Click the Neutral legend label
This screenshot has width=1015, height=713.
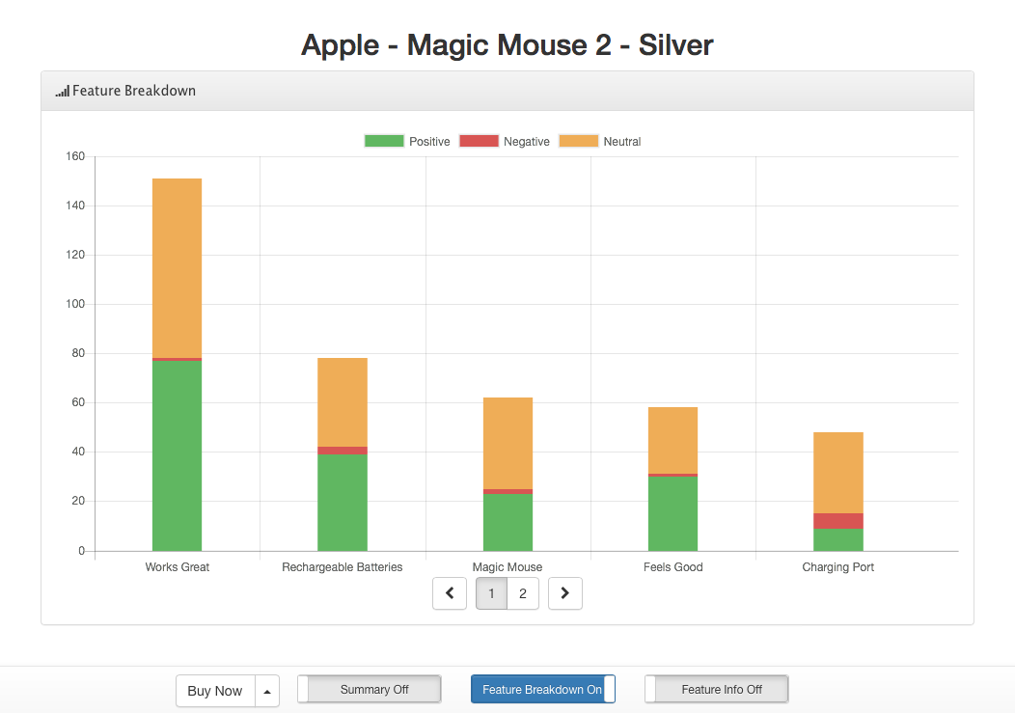tap(622, 142)
